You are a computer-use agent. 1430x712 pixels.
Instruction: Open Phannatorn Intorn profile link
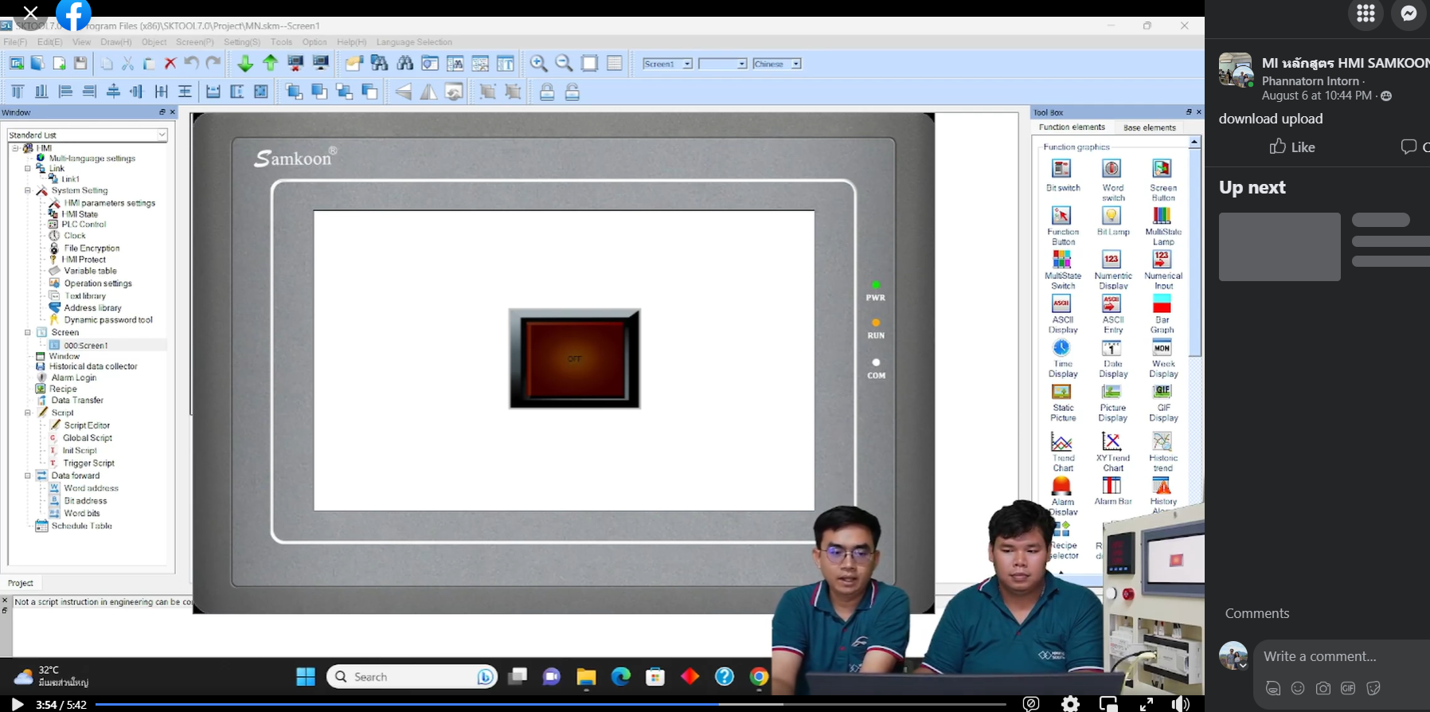(1310, 81)
